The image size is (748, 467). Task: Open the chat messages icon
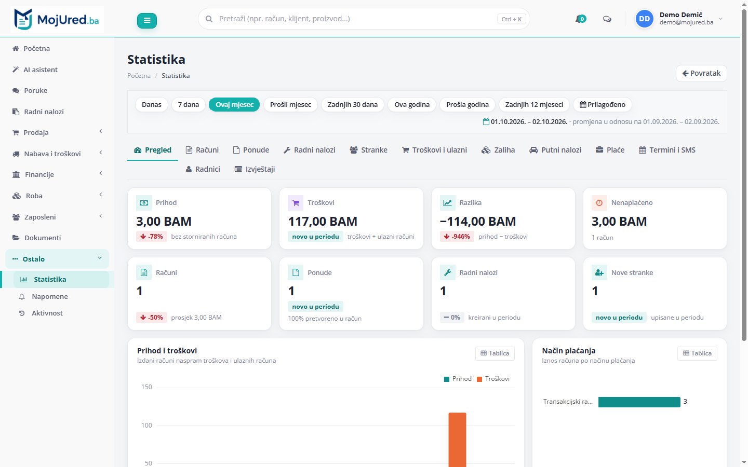(607, 19)
